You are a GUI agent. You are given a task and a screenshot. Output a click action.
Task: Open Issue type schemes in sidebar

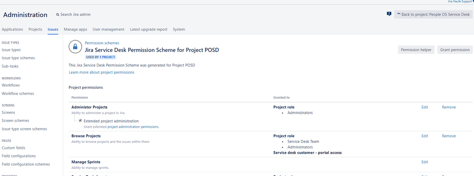[18, 58]
